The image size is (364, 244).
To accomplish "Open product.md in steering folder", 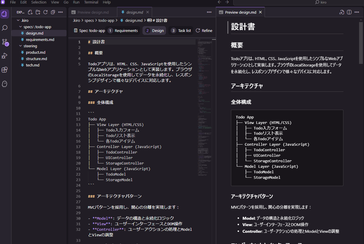I will [35, 52].
